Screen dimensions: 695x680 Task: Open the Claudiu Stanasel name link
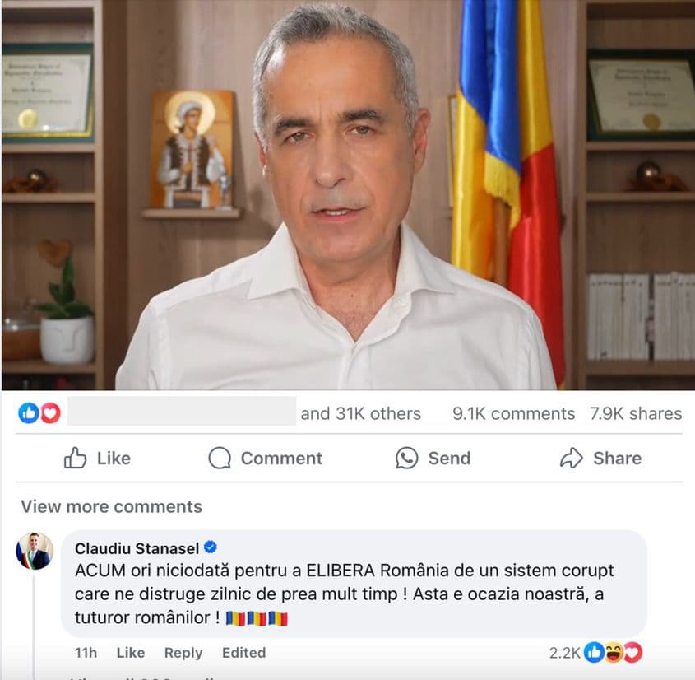[137, 548]
